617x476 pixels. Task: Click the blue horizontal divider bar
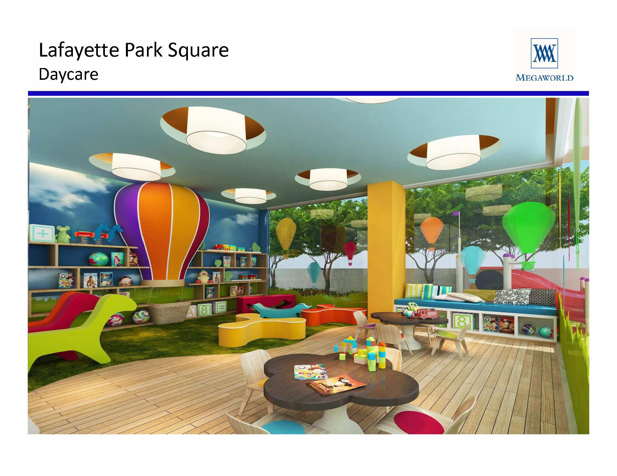tap(308, 93)
